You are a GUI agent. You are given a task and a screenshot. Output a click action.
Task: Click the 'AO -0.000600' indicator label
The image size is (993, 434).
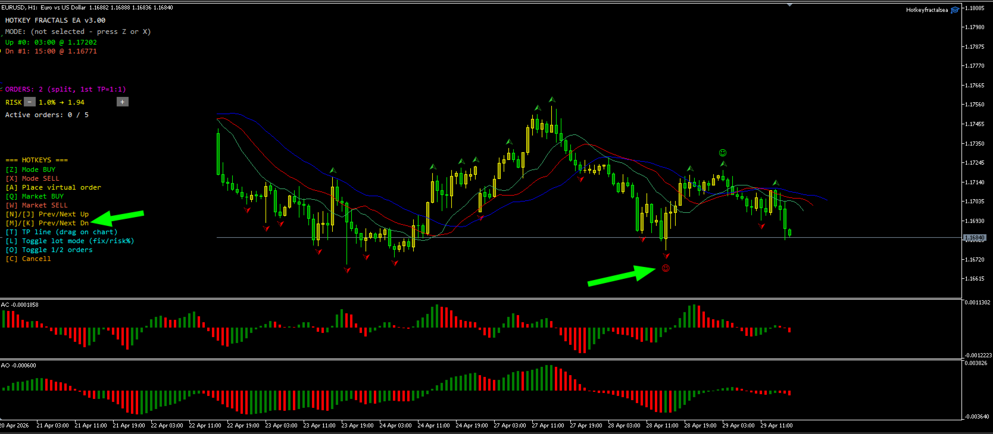18,366
